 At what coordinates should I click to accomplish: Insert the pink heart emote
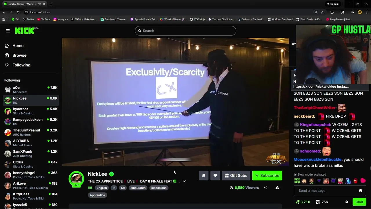tap(363, 181)
